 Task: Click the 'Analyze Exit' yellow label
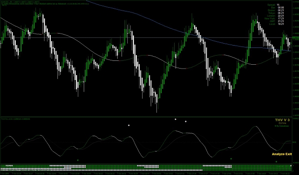point(282,154)
